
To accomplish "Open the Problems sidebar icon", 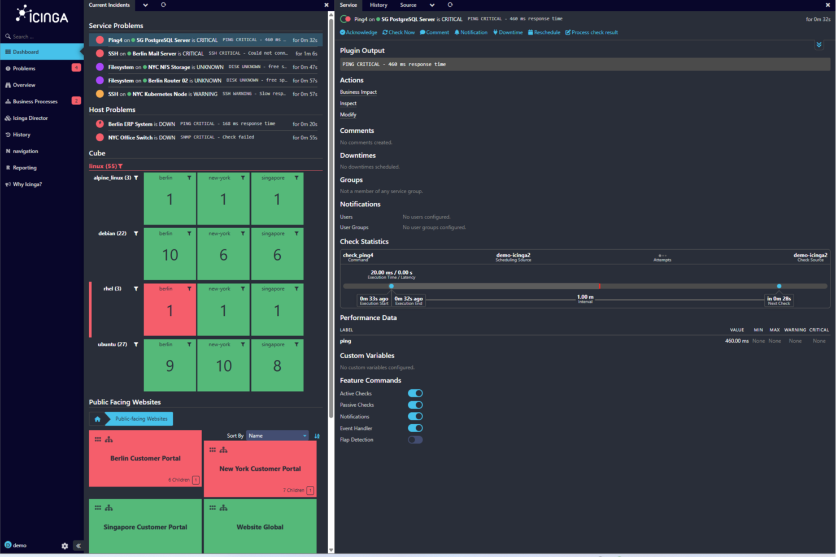I will coord(8,68).
